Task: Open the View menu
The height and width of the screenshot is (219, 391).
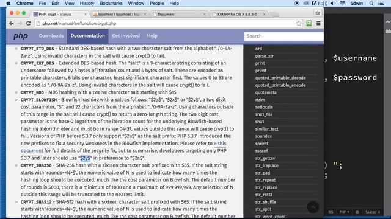Action: coord(69,4)
